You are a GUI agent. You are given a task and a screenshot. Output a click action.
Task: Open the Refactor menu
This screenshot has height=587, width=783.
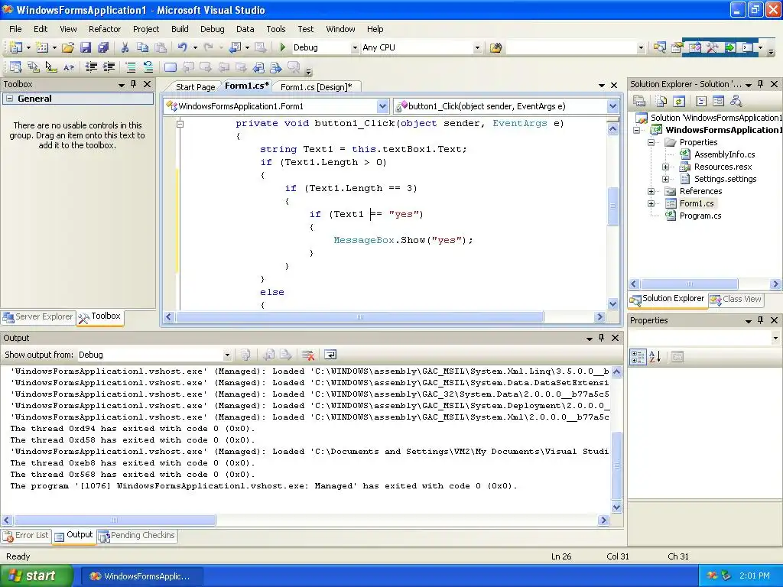[x=104, y=29]
